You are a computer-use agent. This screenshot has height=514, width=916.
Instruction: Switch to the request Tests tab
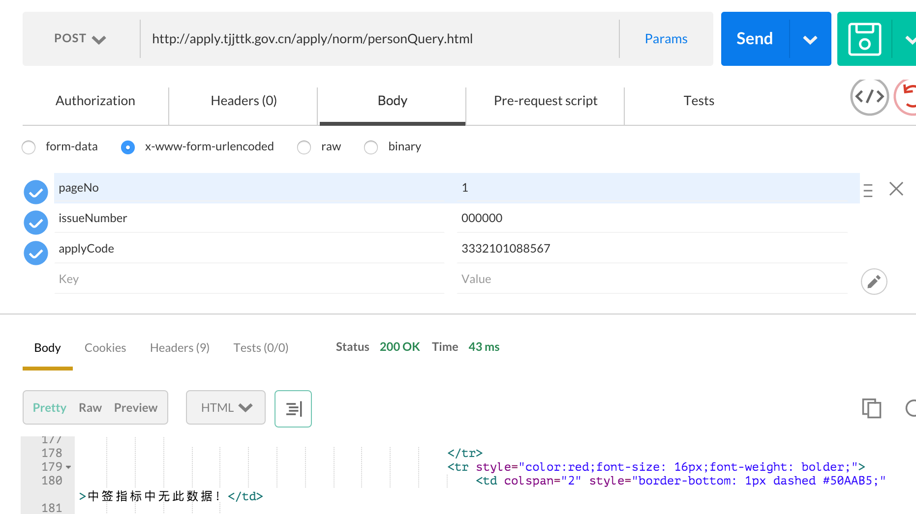[699, 101]
